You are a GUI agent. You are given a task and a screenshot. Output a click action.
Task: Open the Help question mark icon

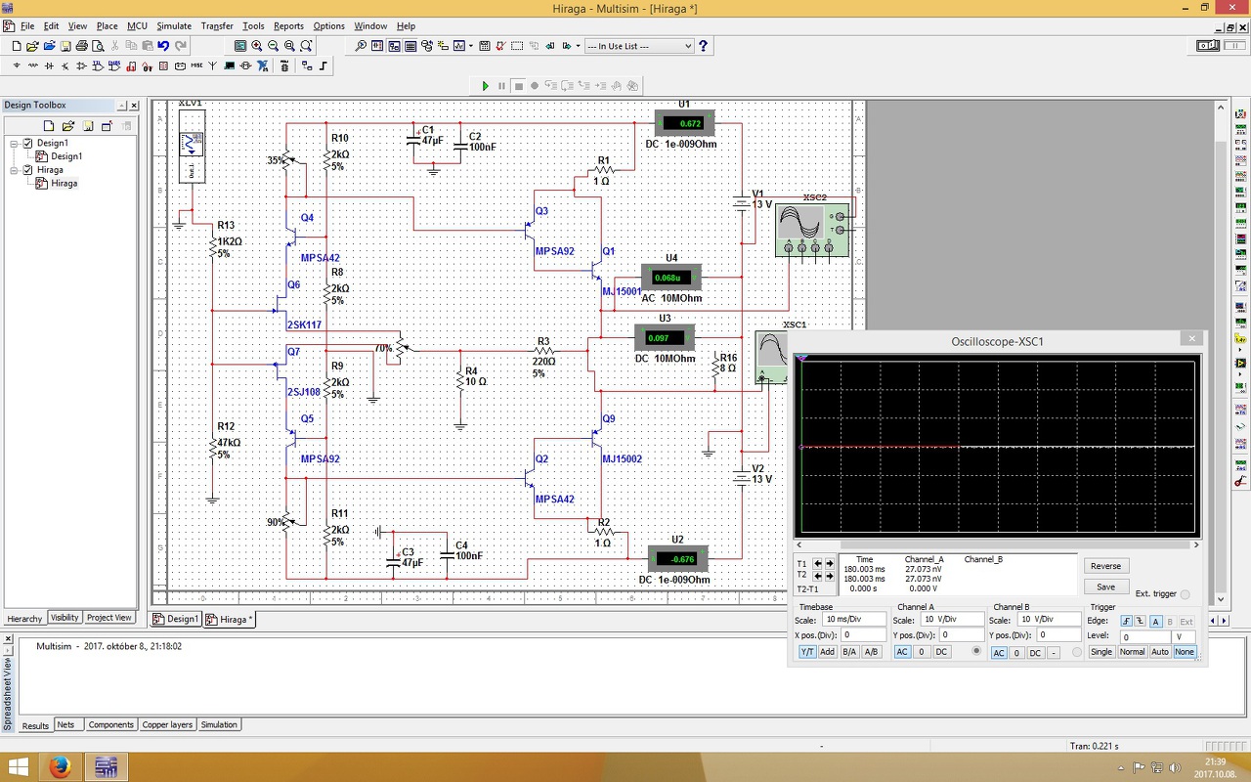(703, 46)
